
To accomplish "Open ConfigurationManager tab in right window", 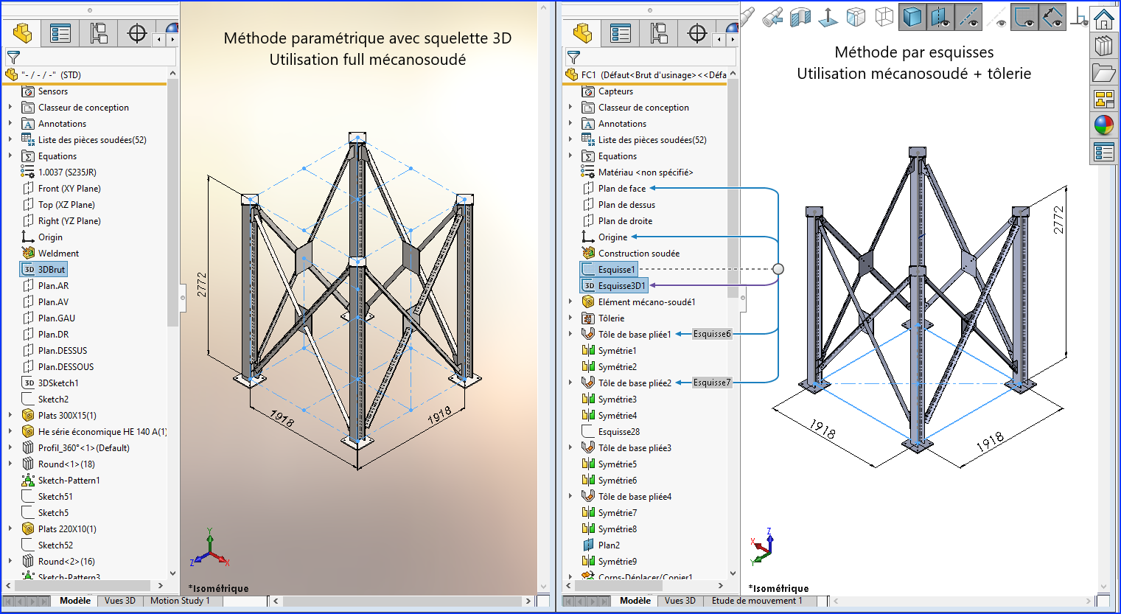I will [x=659, y=33].
